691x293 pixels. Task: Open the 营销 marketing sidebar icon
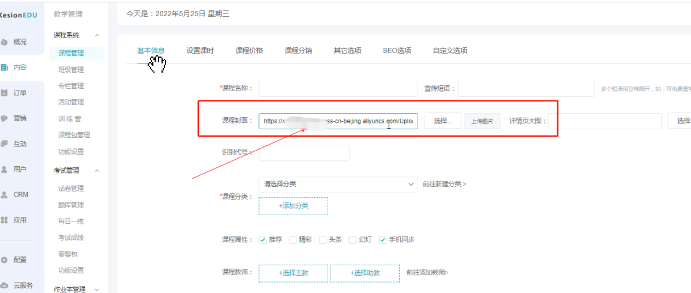(5, 118)
